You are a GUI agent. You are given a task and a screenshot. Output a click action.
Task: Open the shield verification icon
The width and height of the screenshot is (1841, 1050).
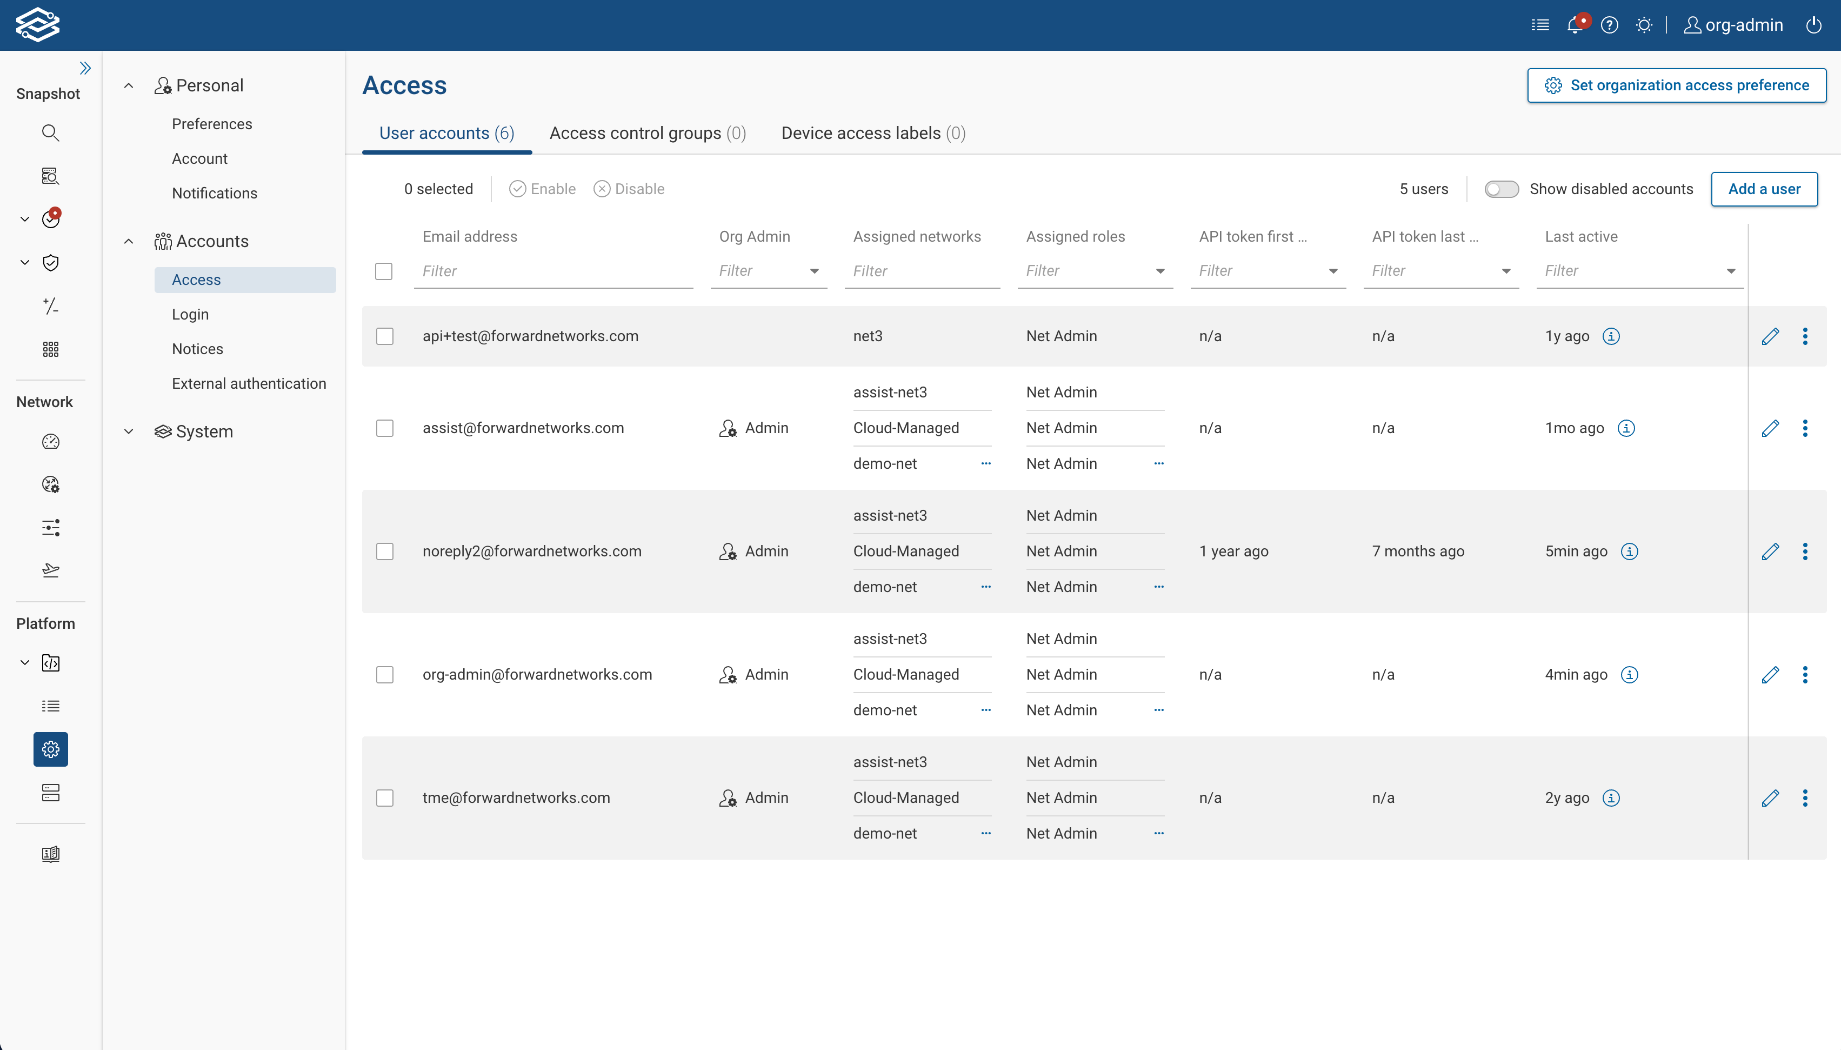click(x=50, y=263)
